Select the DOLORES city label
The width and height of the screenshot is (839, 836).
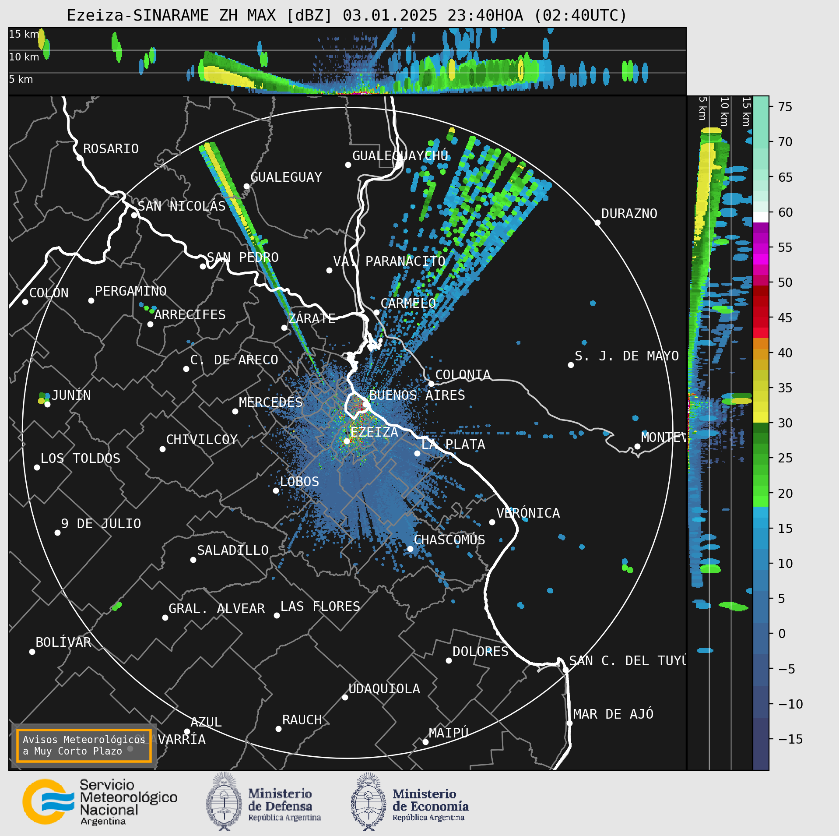coord(480,652)
